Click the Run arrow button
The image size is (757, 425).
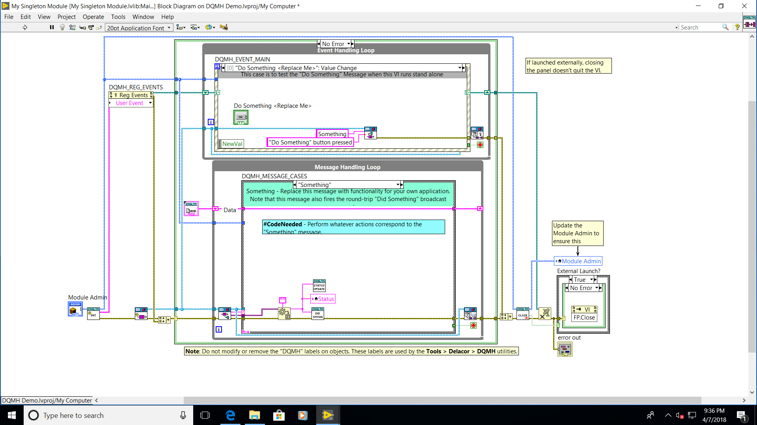click(25, 27)
